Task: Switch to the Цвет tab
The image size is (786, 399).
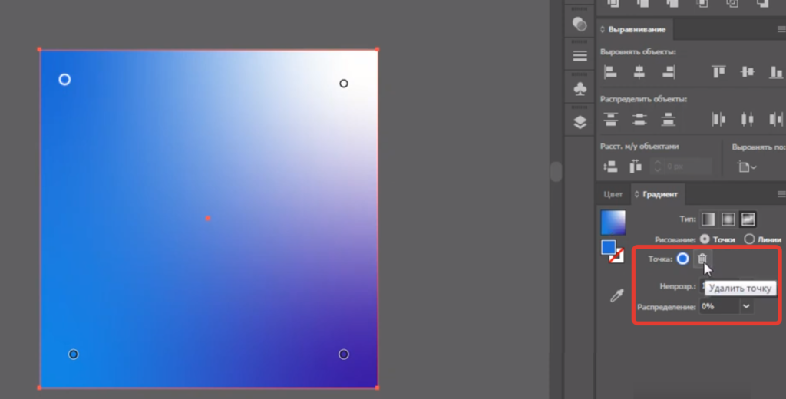Action: [x=613, y=194]
